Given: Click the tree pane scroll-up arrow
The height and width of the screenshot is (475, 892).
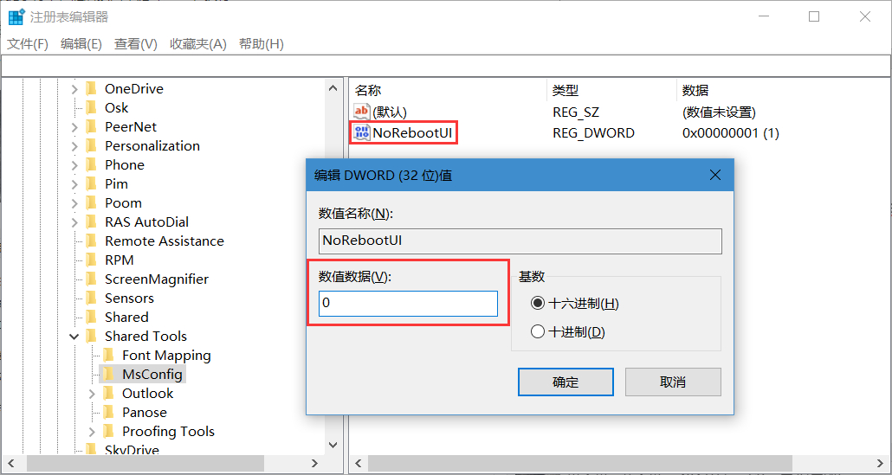Looking at the screenshot, I should click(333, 87).
